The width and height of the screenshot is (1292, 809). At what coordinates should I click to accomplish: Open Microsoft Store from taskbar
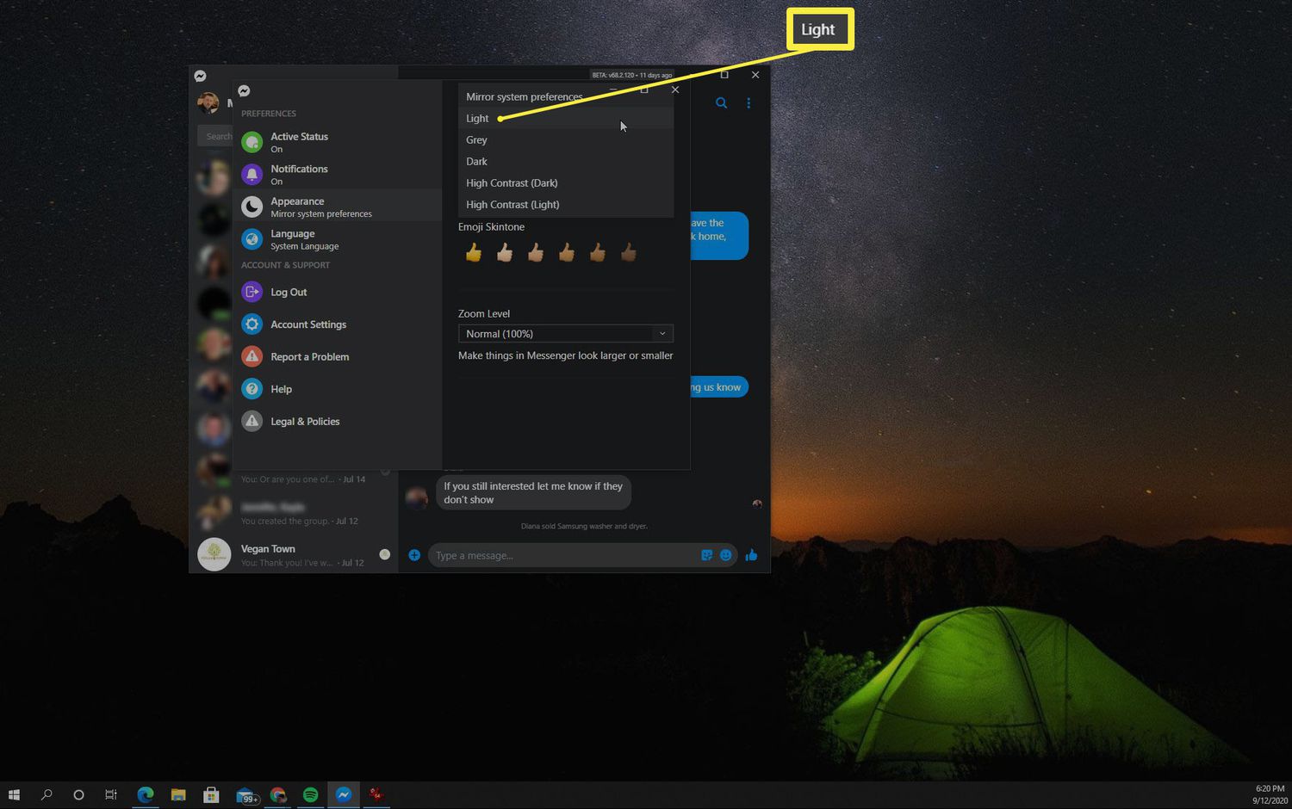pos(211,794)
